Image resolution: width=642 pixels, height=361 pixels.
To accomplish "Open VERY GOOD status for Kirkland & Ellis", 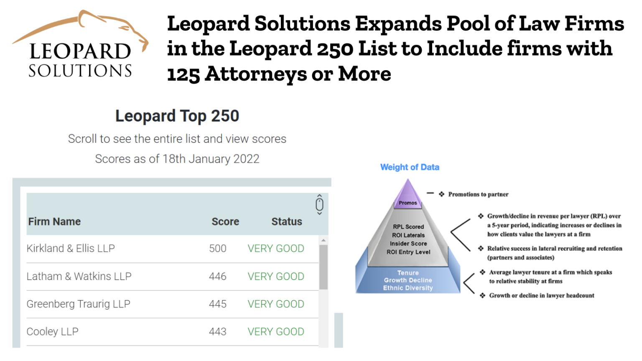I will (x=276, y=248).
